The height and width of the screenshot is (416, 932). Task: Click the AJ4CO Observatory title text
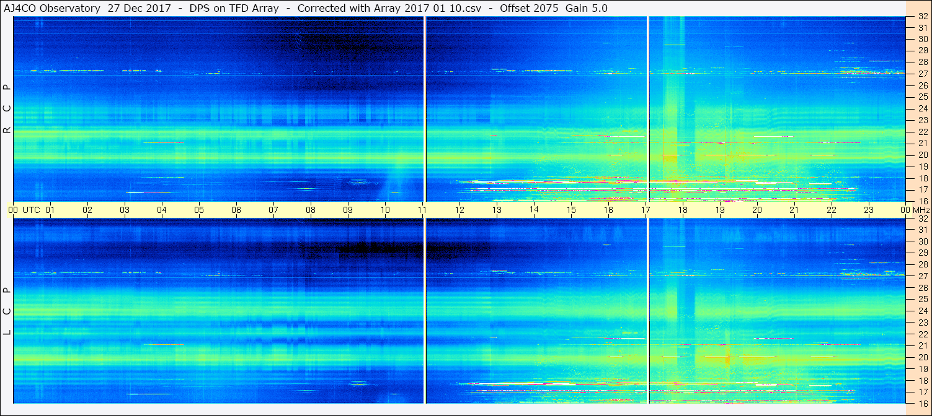pos(51,8)
